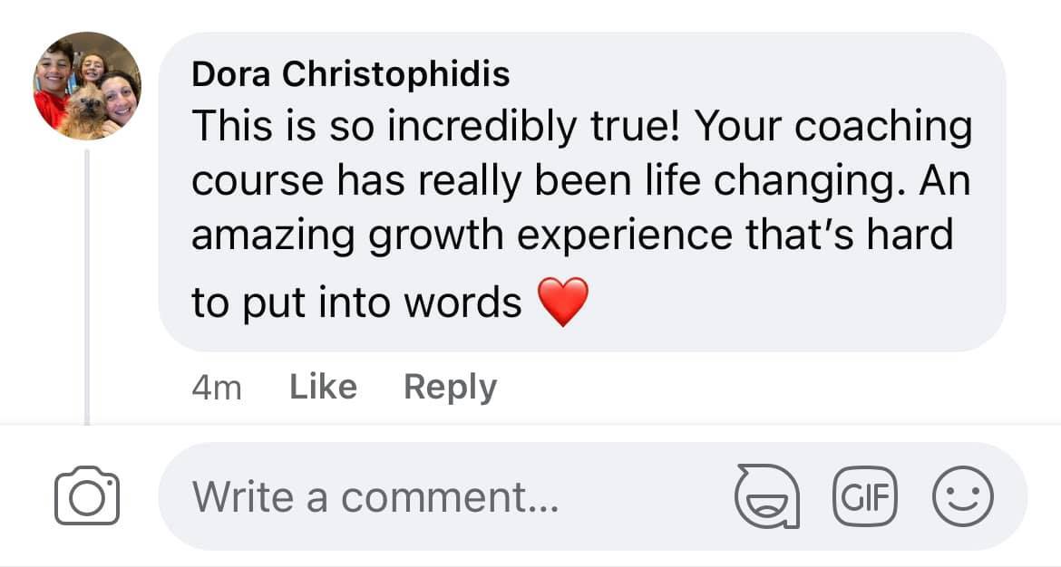1061x567 pixels.
Task: Click "to put into words" in comment
Action: (356, 303)
